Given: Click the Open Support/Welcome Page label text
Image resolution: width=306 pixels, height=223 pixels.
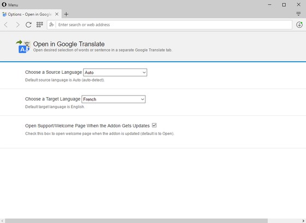Looking at the screenshot, I should point(87,126).
